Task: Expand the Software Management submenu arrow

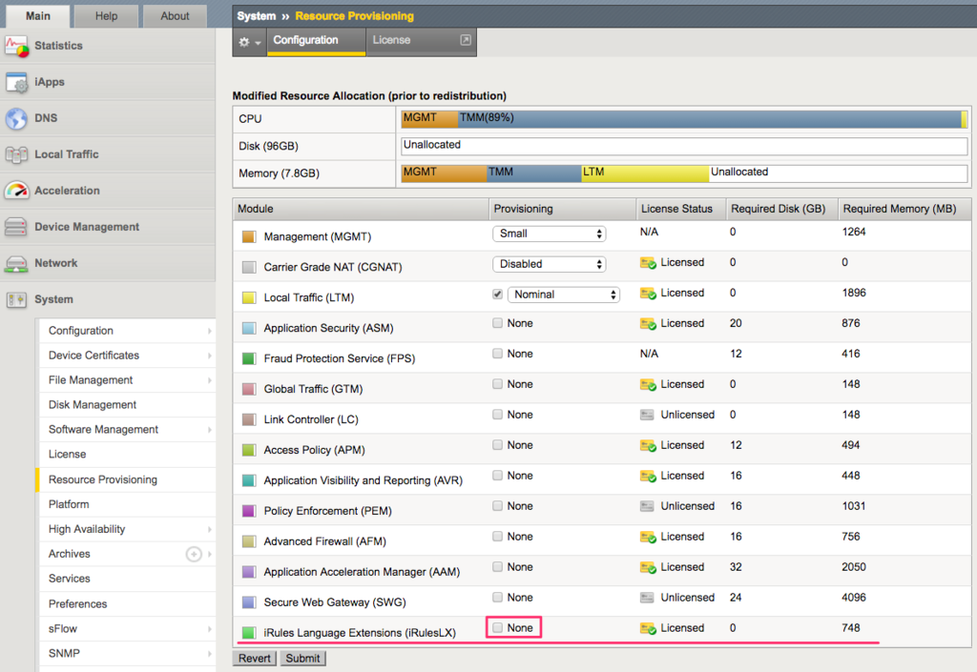Action: pyautogui.click(x=209, y=430)
